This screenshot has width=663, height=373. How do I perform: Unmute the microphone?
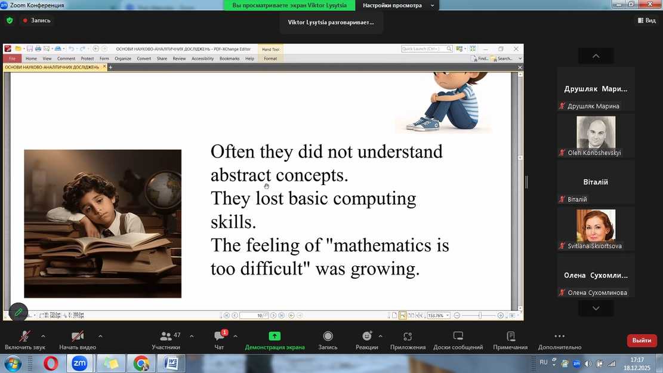(x=24, y=337)
